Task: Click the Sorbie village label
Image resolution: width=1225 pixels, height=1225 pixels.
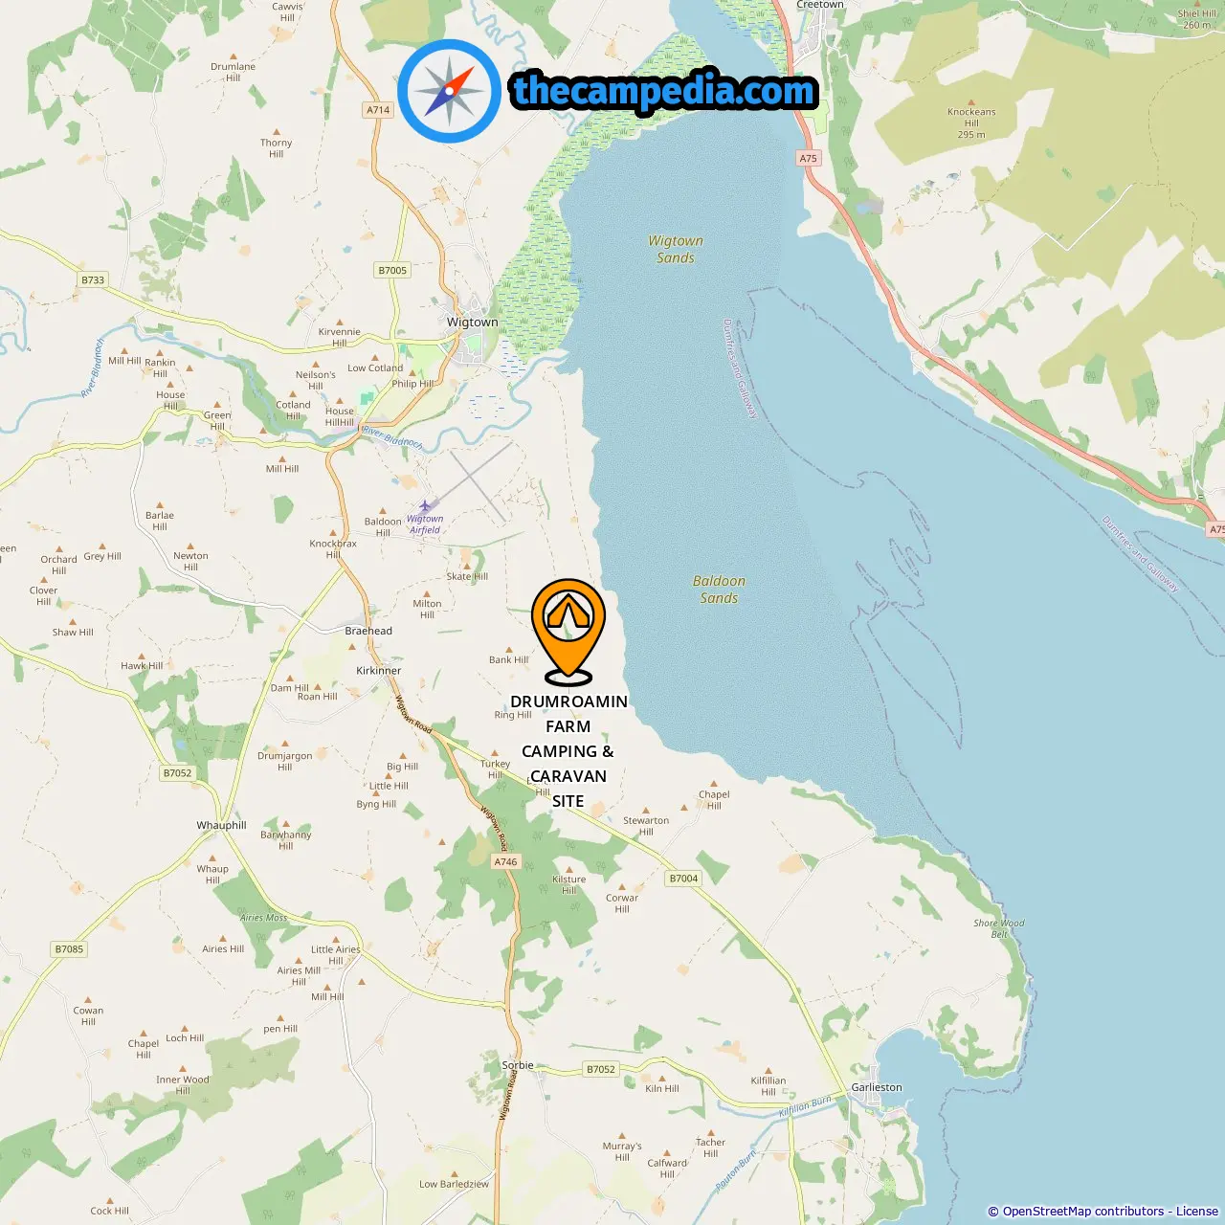Action: [518, 1065]
